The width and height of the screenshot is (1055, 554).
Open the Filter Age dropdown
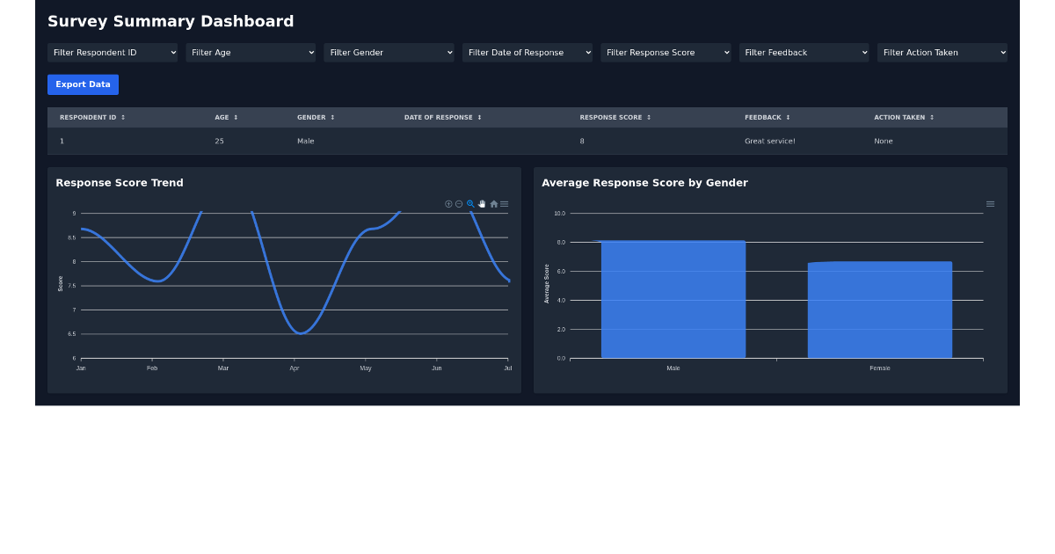pos(251,52)
